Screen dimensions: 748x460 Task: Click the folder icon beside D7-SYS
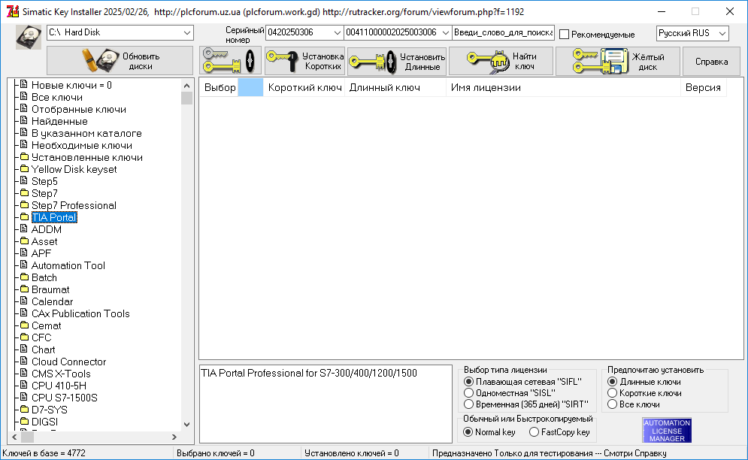[24, 410]
